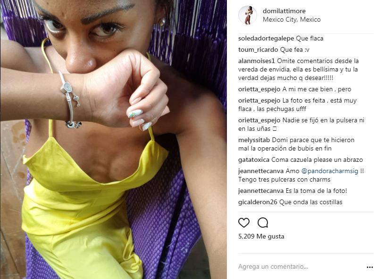Open domilattimore username link
This screenshot has height=279, width=376.
(284, 11)
